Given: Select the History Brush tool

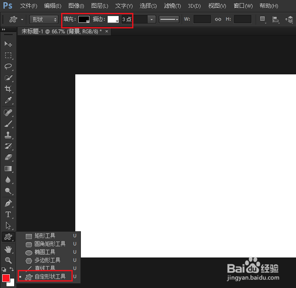Looking at the screenshot, I should click(x=8, y=146).
